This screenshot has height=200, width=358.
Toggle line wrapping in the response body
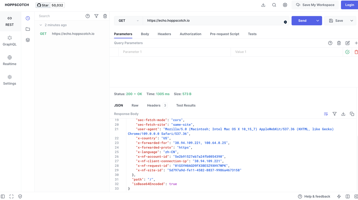pos(326,114)
